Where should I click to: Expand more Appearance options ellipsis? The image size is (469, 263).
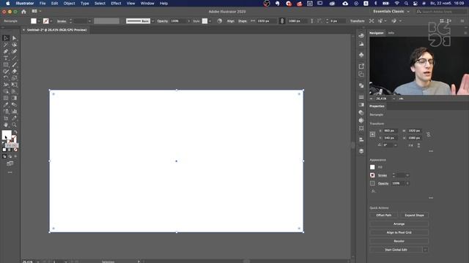[431, 198]
